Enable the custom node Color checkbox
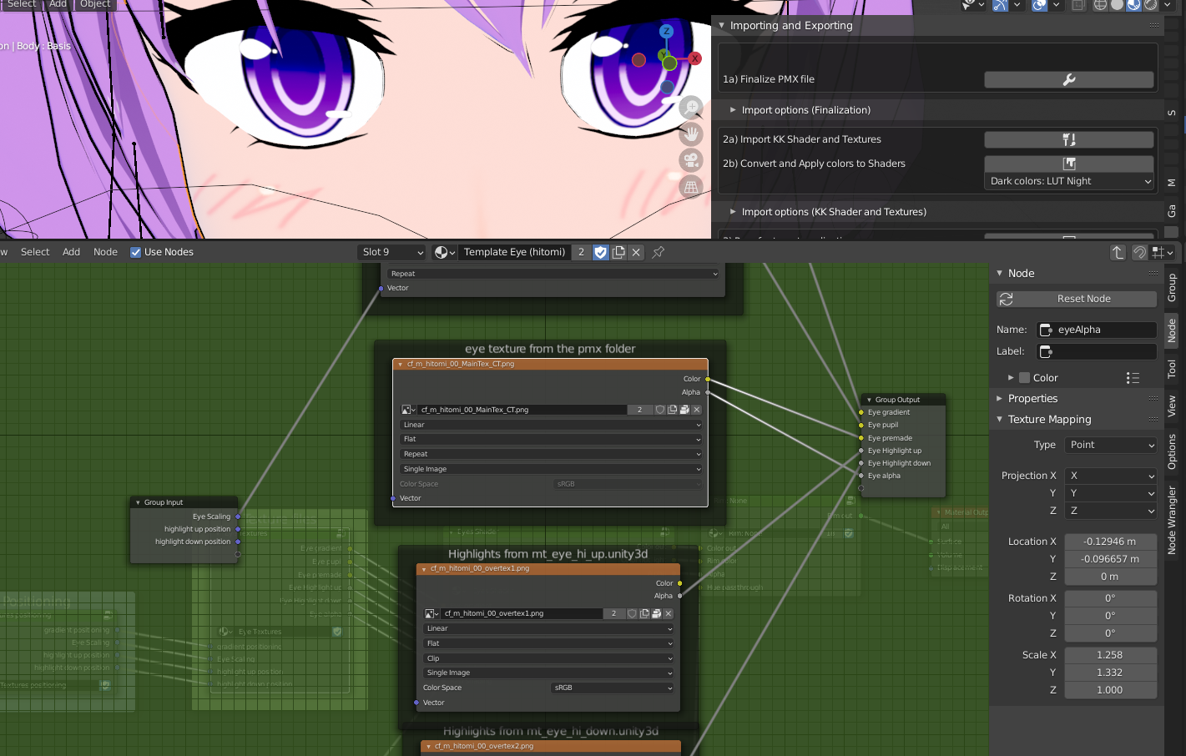The width and height of the screenshot is (1186, 756). (1025, 378)
